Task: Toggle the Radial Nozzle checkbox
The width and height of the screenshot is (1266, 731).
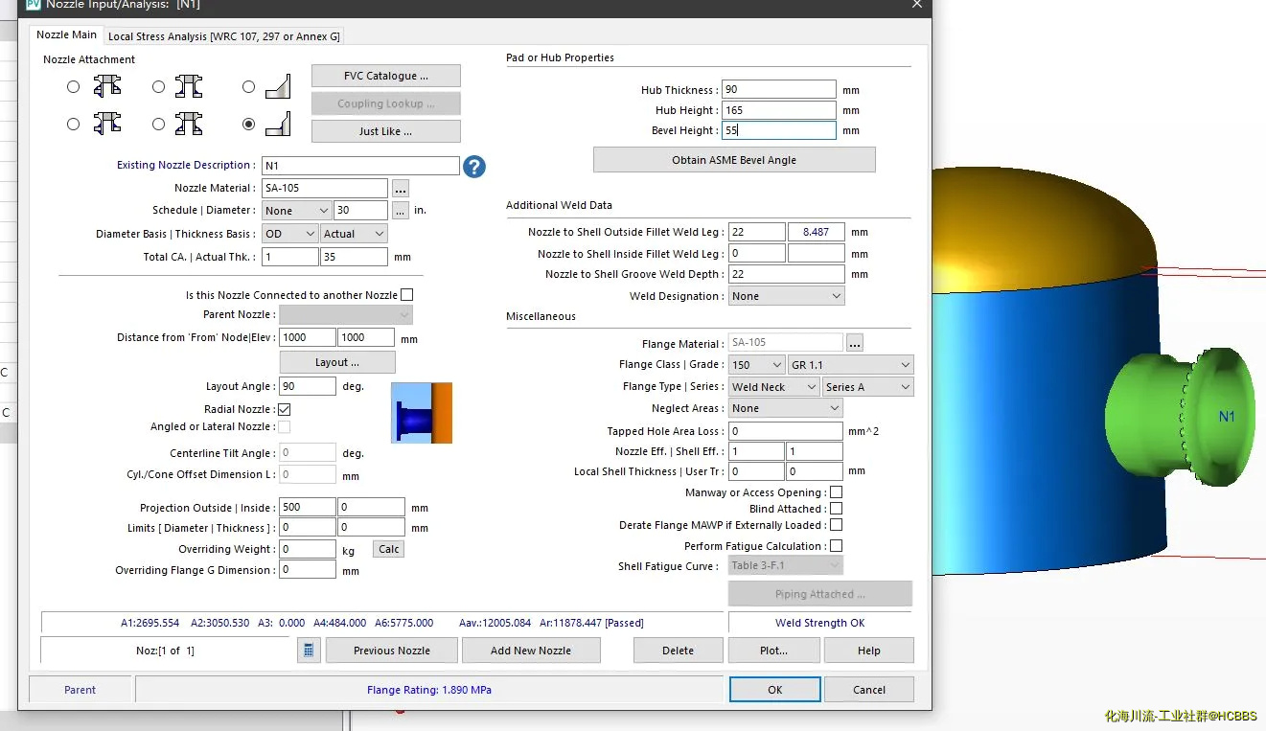Action: 285,409
